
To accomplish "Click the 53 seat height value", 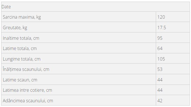I will [160, 69].
